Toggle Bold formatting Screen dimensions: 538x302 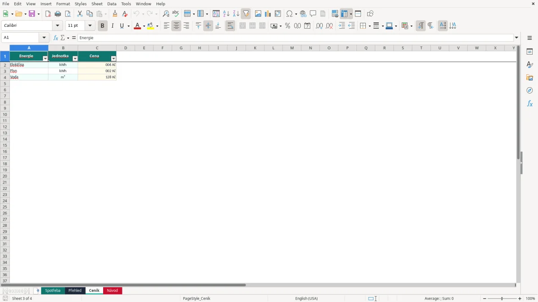(x=103, y=26)
